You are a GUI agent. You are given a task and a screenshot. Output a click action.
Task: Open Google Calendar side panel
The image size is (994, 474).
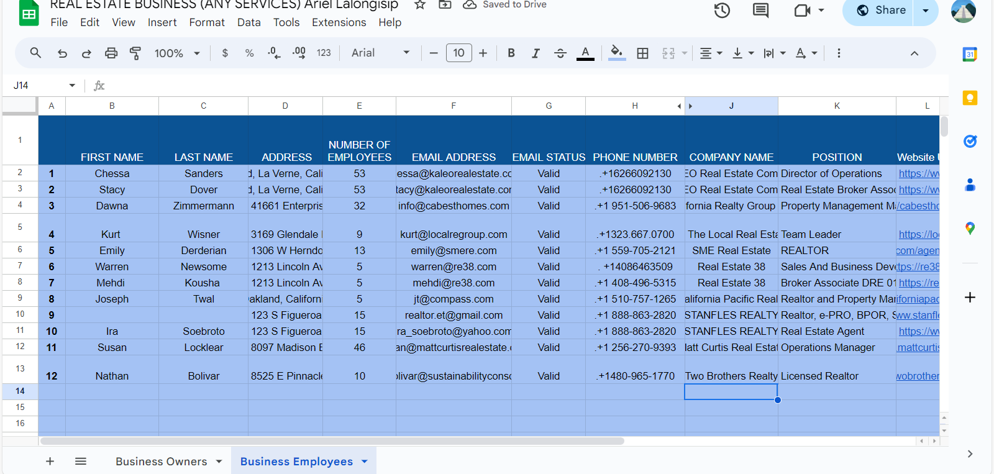click(970, 55)
